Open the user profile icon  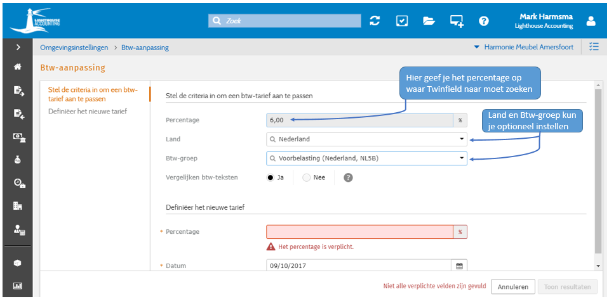pyautogui.click(x=591, y=21)
